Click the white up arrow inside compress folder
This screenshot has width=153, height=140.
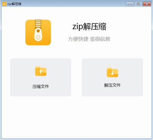tap(41, 72)
